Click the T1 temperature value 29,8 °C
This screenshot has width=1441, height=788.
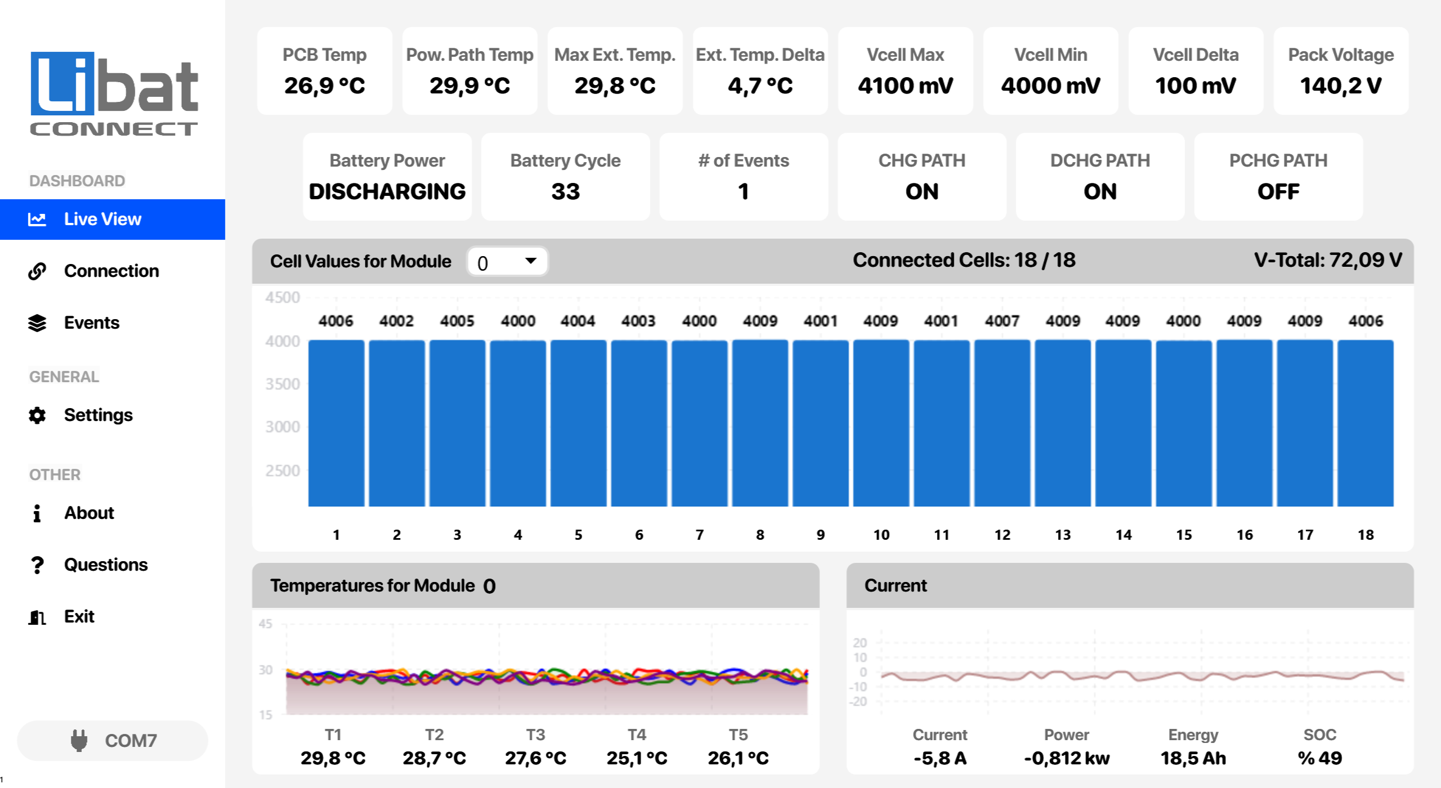click(333, 759)
